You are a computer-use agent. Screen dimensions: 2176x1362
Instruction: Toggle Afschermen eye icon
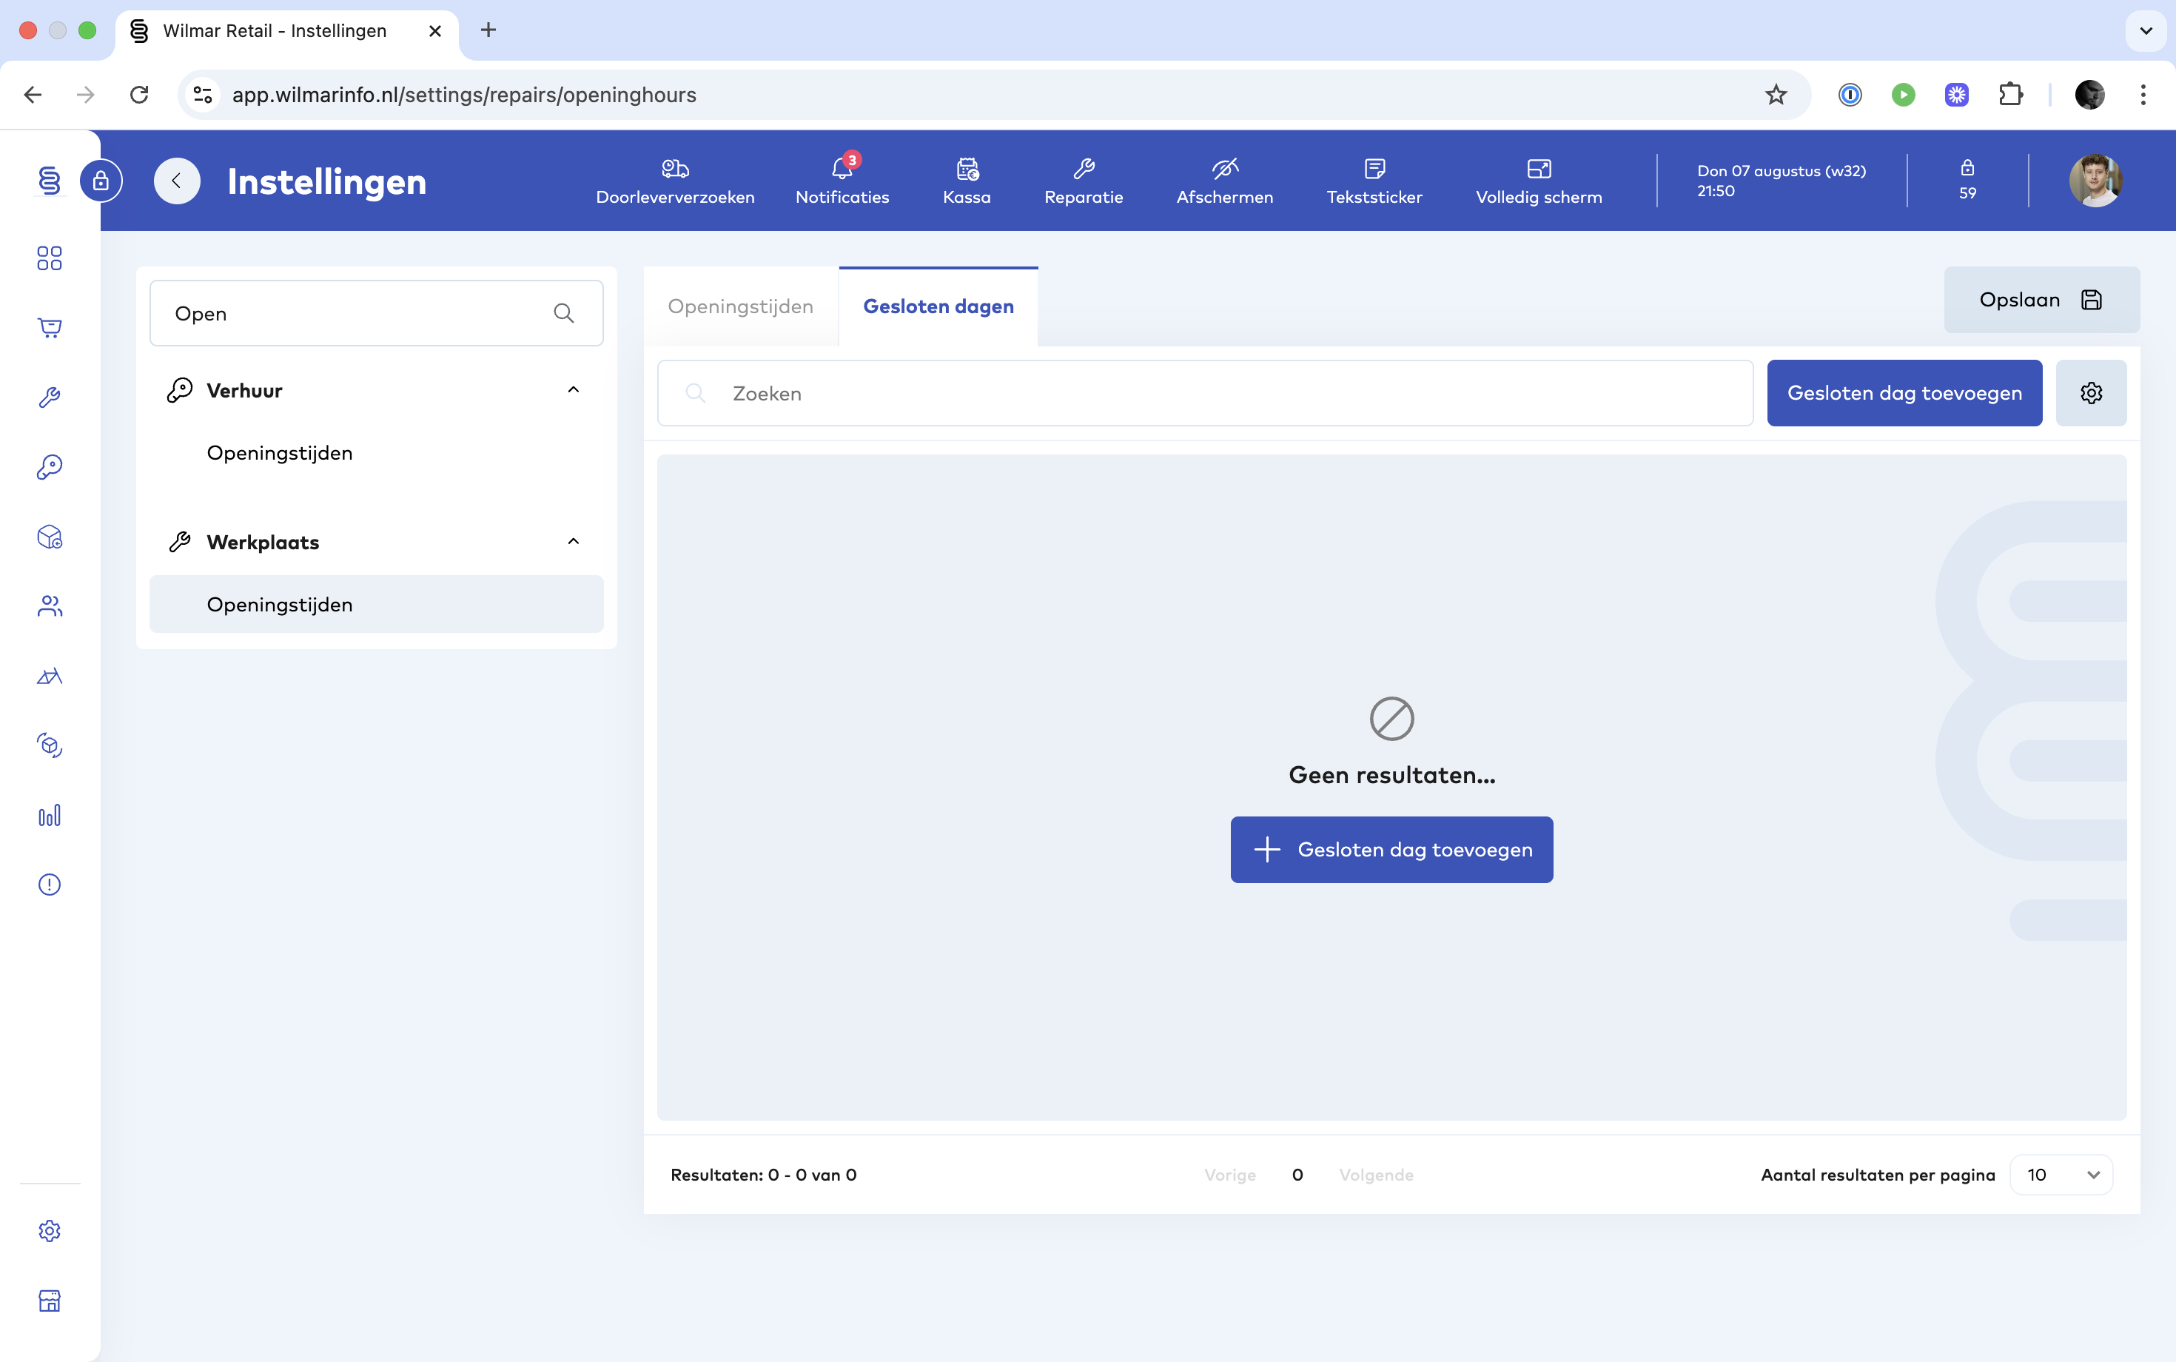point(1224,169)
